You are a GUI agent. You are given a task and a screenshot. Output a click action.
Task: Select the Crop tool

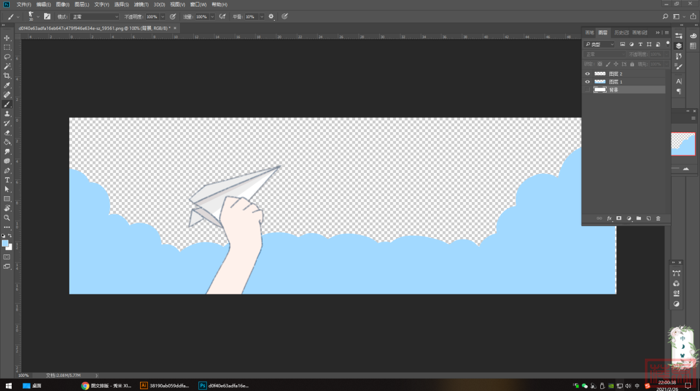[x=7, y=76]
